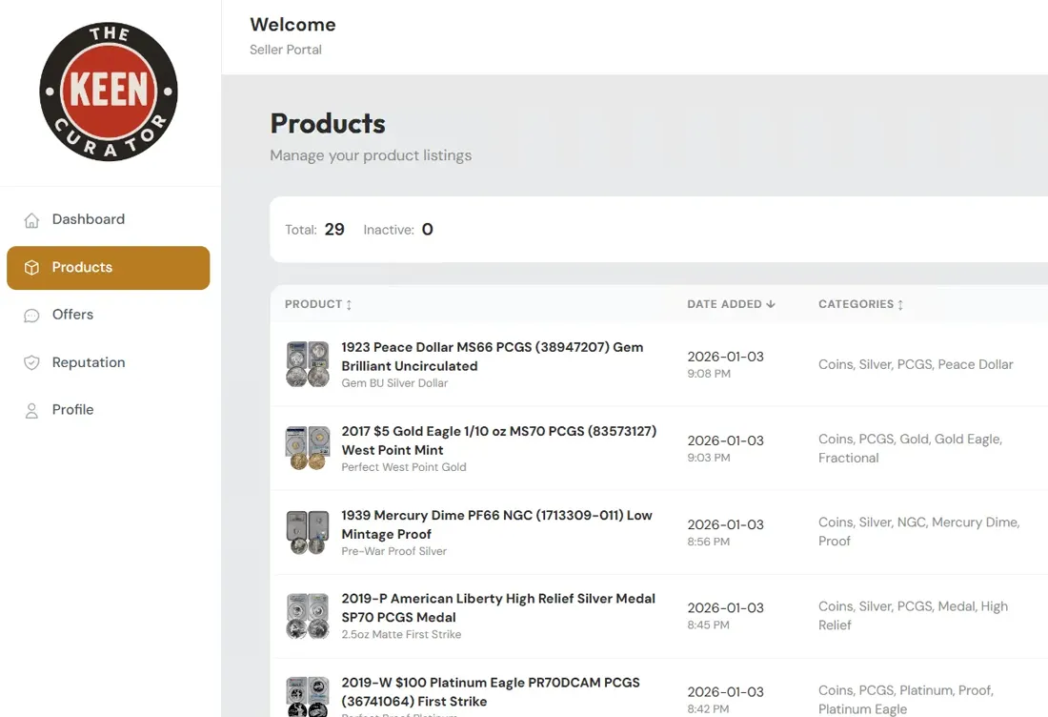Click the DATE ADDED down arrow icon
Viewport: 1048px width, 717px height.
tap(771, 303)
